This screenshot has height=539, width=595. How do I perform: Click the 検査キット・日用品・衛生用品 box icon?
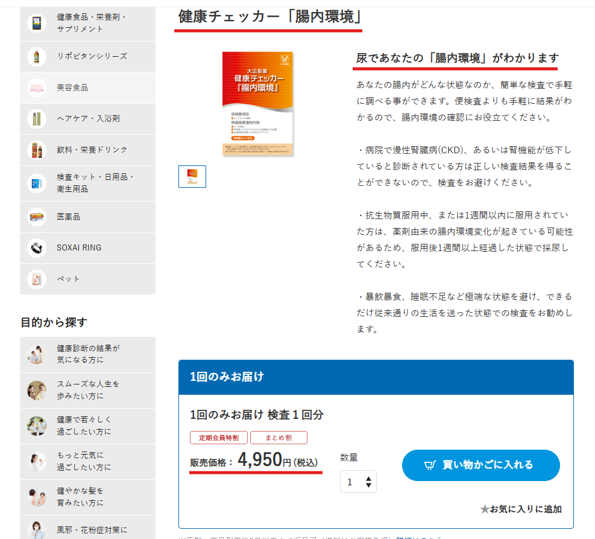37,183
